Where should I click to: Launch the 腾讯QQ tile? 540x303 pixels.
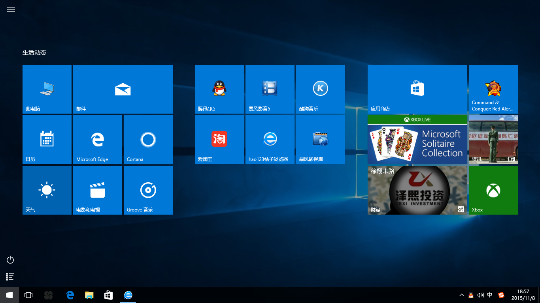pyautogui.click(x=219, y=89)
